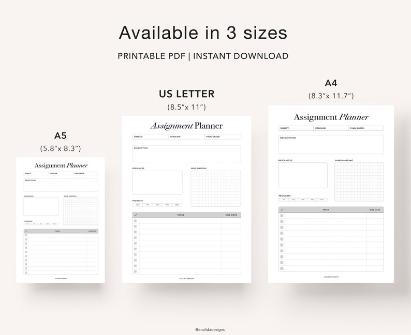Click the US LETTER size heading
Screen dimensions: 411x335
pyautogui.click(x=187, y=94)
